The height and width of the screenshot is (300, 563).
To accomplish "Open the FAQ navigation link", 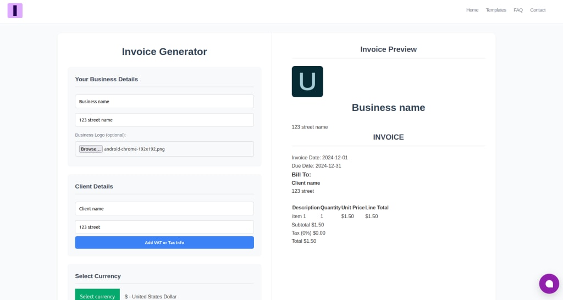I will [518, 10].
